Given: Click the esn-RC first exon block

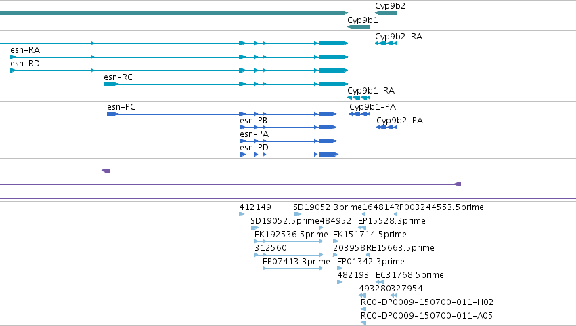Looking at the screenshot, I should point(111,84).
